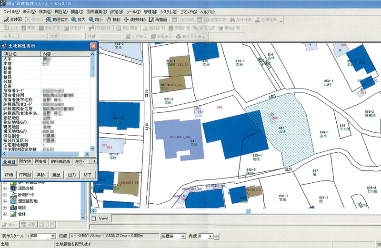Viewport: 381px width, 248px height.
Task: Select the 拡大 zoom in tool
Action: pyautogui.click(x=79, y=20)
